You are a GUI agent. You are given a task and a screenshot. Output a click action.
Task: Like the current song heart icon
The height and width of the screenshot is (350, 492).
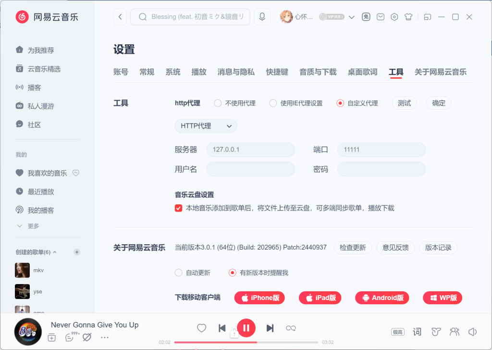point(202,328)
